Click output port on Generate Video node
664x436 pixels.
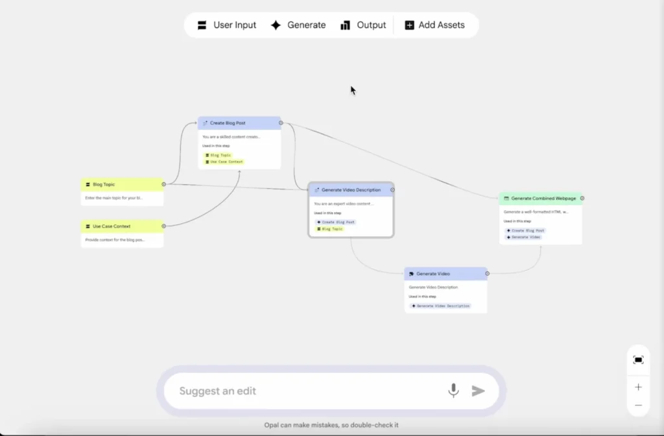[x=488, y=274]
